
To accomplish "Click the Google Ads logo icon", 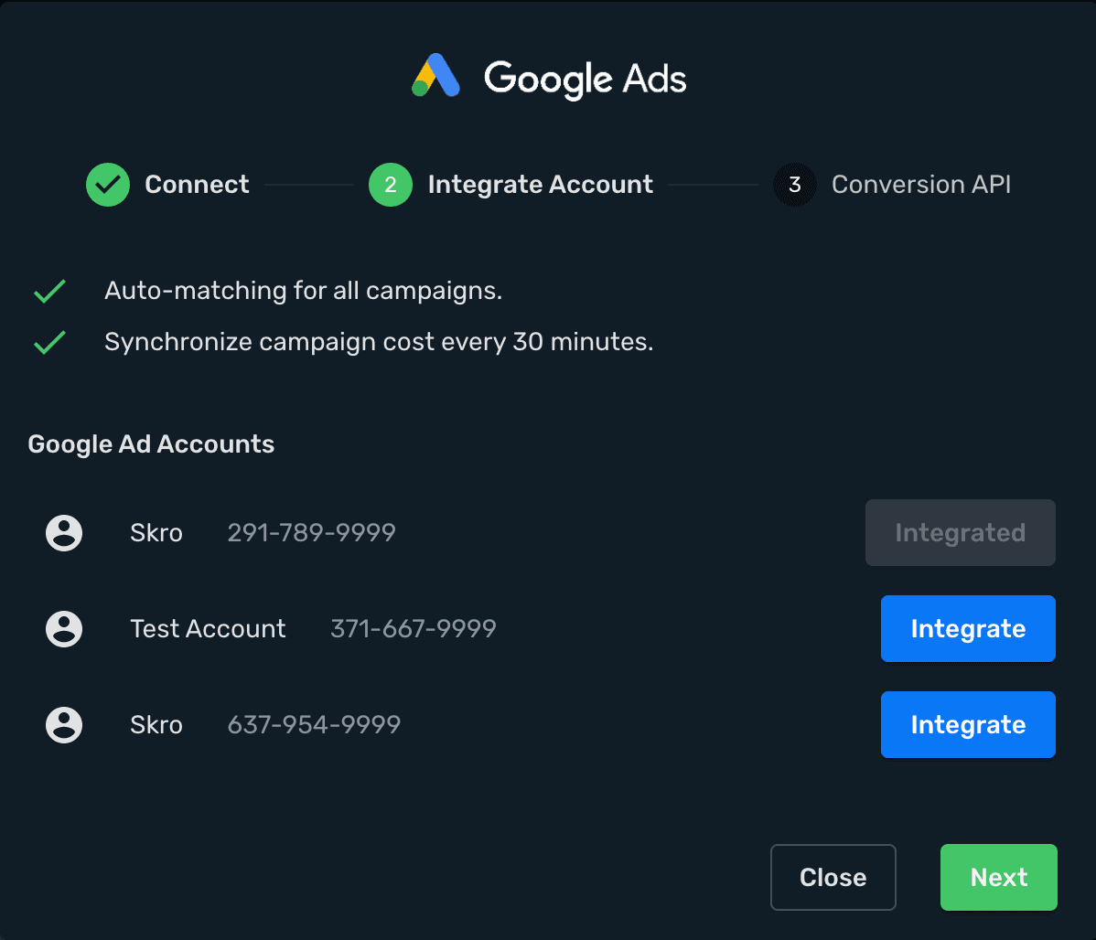I will [x=435, y=75].
